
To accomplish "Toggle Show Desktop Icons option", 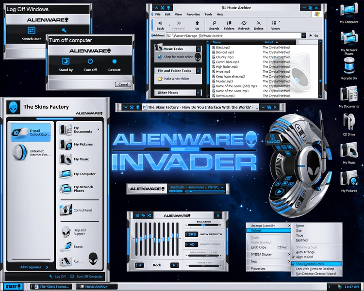I will [x=316, y=264].
